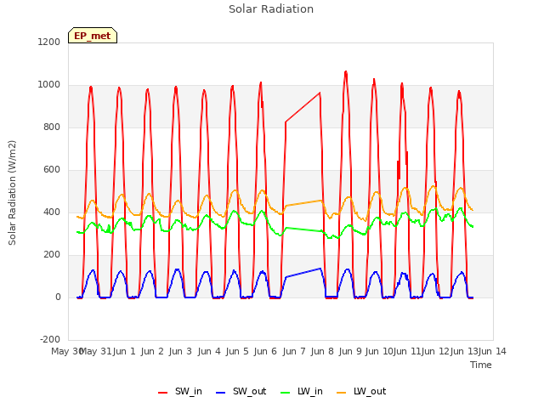This screenshot has width=544, height=408.
Task: Click the Jun 8 x-axis label
Action: pyautogui.click(x=322, y=351)
